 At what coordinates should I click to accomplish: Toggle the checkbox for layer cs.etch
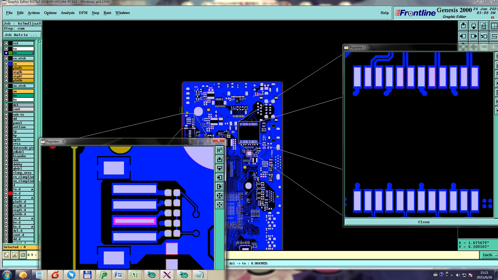(x=6, y=58)
